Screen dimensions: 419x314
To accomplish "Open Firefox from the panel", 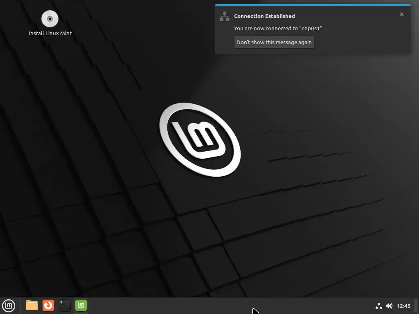I will tap(48, 305).
